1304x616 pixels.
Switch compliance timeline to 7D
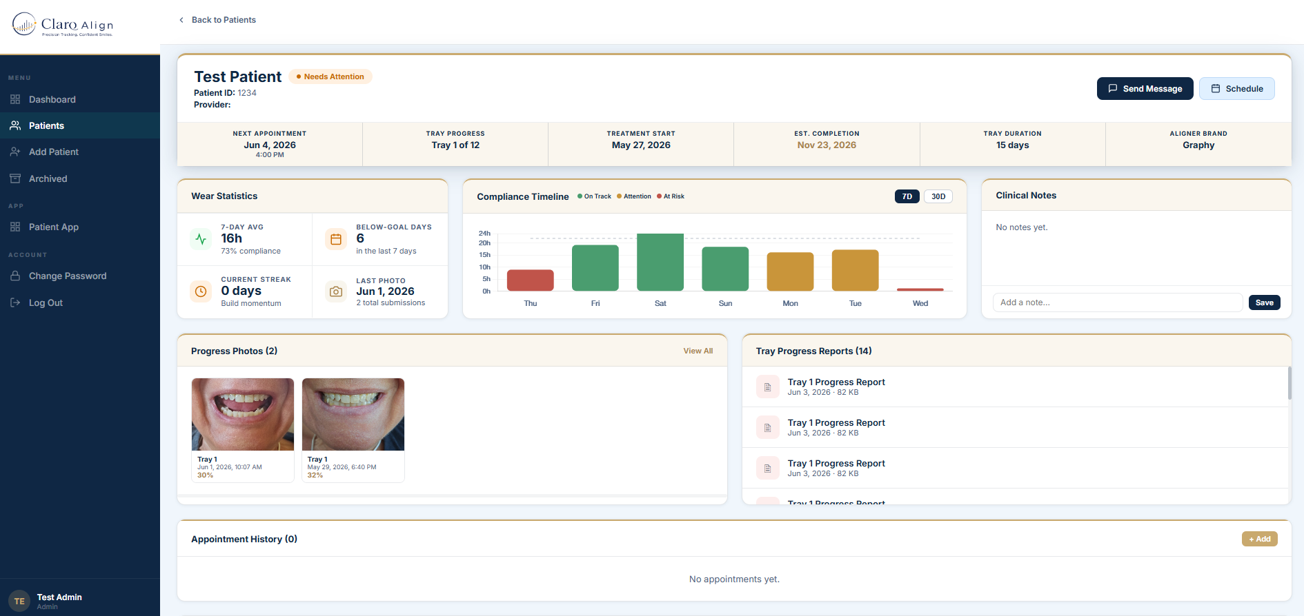pos(907,196)
